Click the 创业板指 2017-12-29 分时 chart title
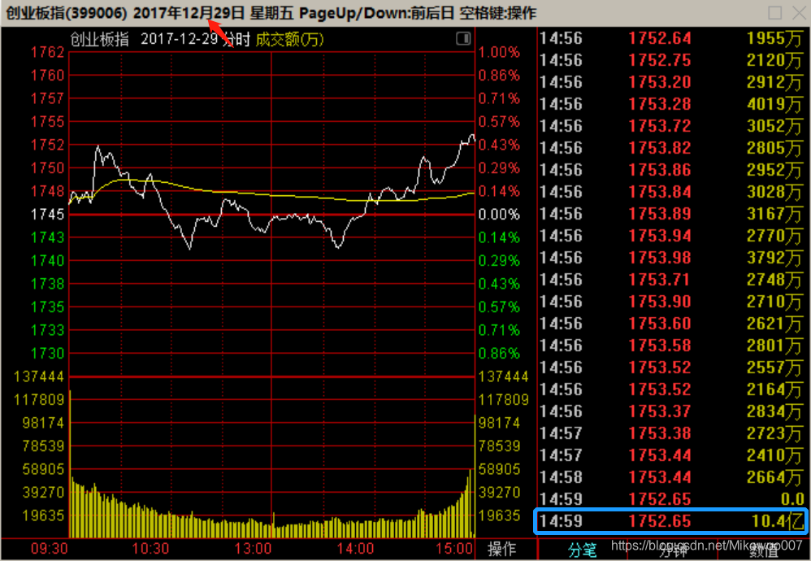Image resolution: width=811 pixels, height=561 pixels. coord(160,39)
